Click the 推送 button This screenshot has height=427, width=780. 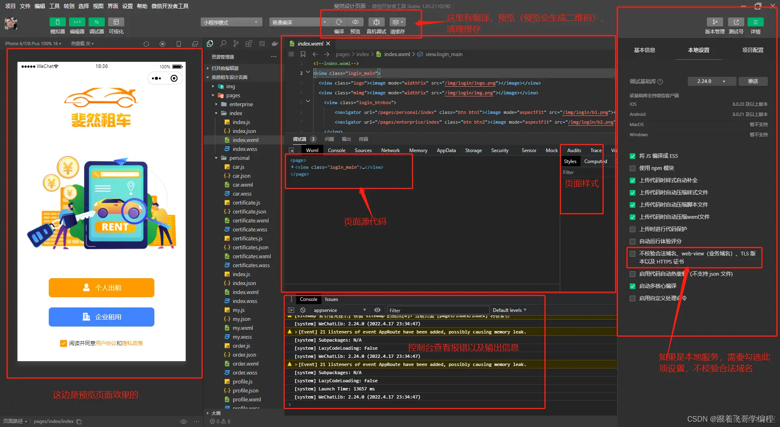(753, 81)
